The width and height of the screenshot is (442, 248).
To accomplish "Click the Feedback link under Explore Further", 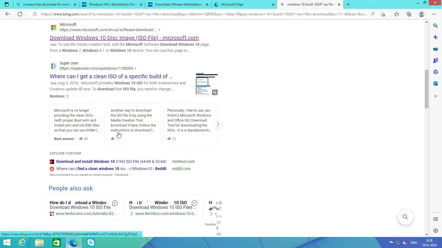I will (x=122, y=175).
